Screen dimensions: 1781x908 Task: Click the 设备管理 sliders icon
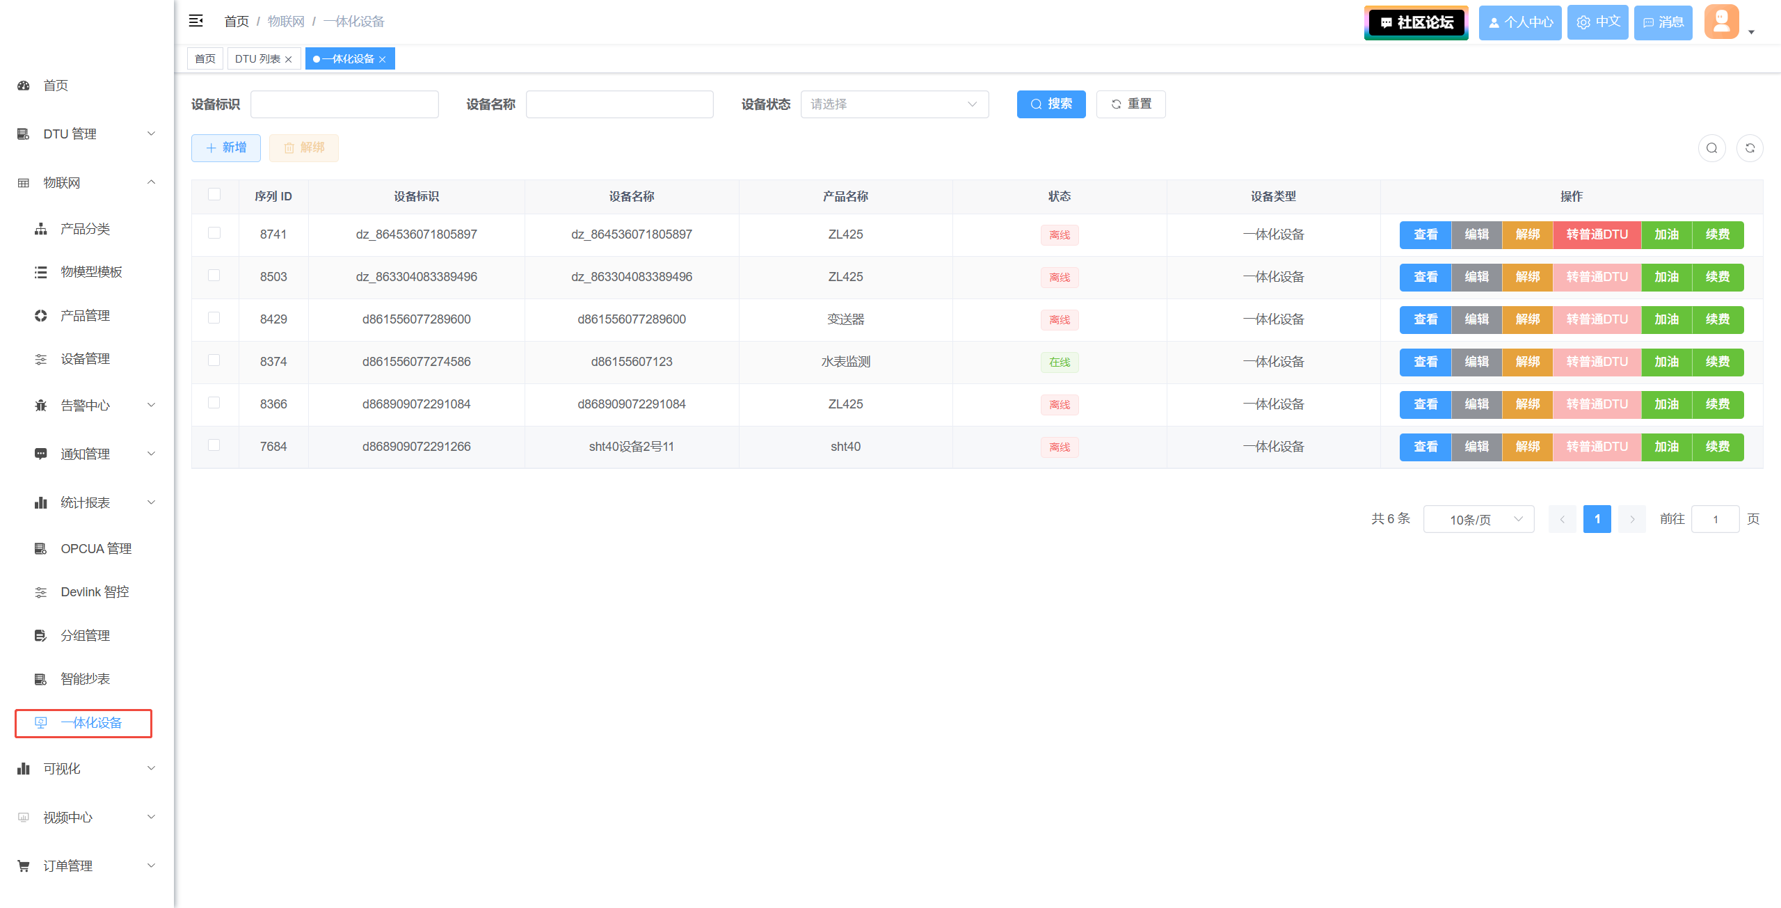point(41,359)
